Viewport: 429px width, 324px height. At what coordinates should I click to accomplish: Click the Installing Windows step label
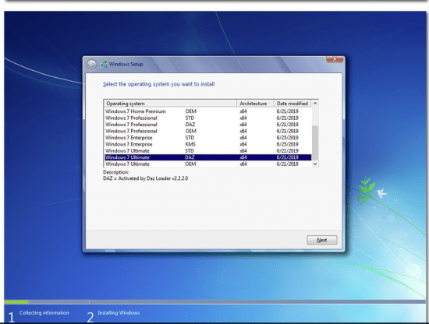[119, 313]
